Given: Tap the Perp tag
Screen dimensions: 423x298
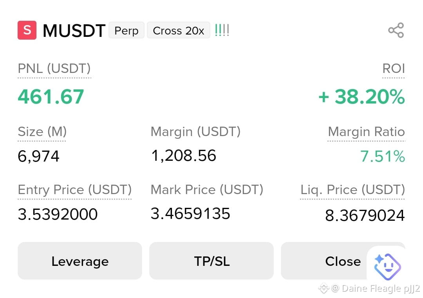Looking at the screenshot, I should [x=127, y=31].
